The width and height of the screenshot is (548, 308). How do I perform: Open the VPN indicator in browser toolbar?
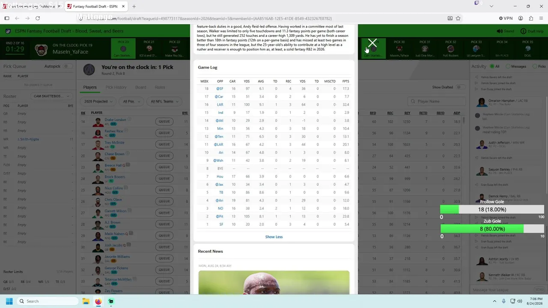(506, 18)
